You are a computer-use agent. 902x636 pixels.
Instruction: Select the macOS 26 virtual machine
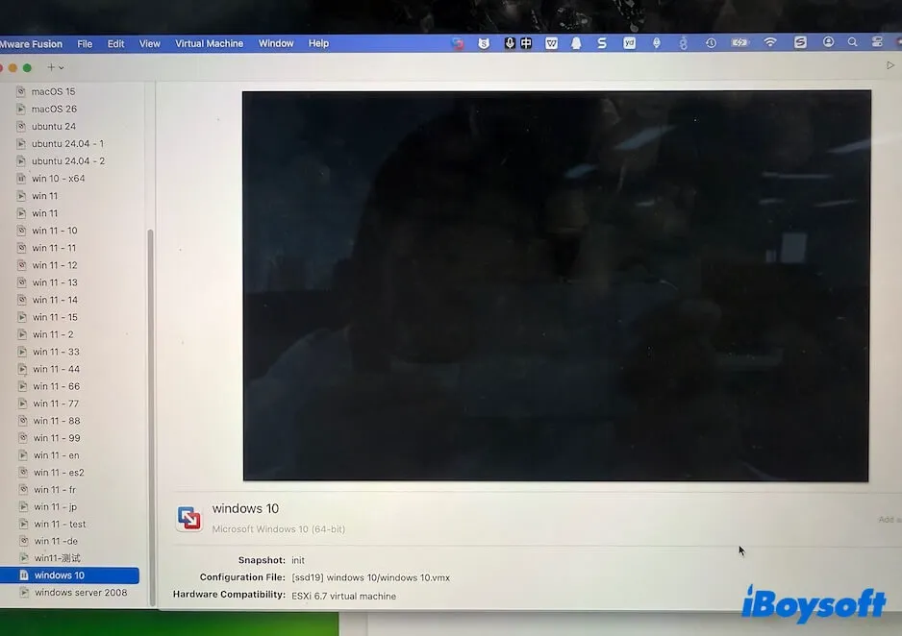(53, 109)
